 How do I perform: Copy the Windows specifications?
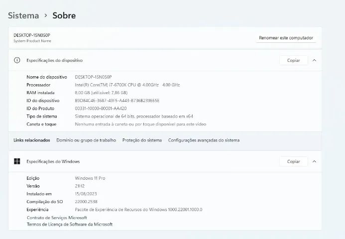point(294,161)
